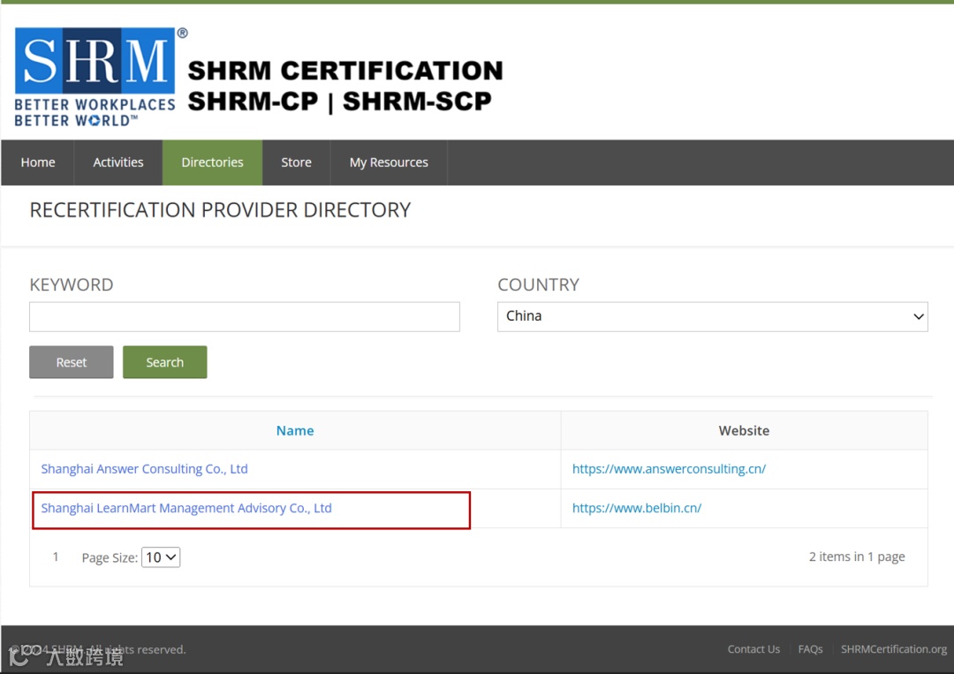Open SHRMCertification.org footer link
954x674 pixels.
893,649
